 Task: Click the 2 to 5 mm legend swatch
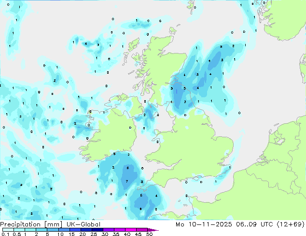[x=42, y=230]
